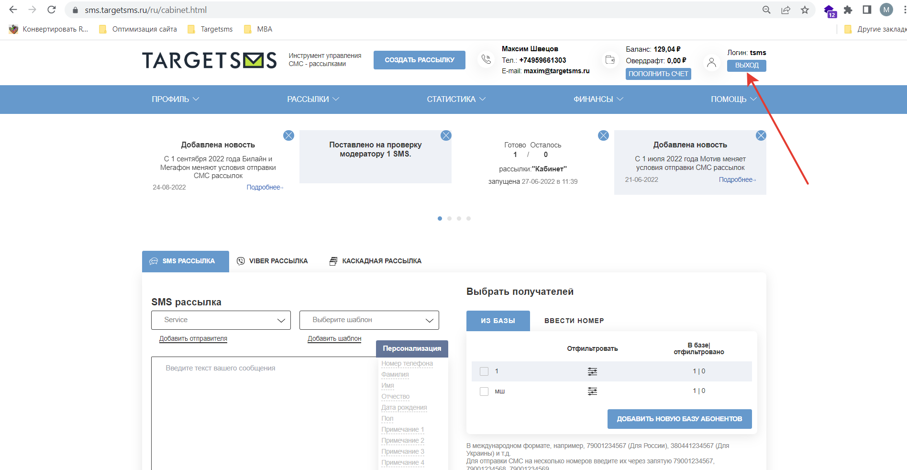The height and width of the screenshot is (470, 907).
Task: Select the ВВЕСТИ НОМЕР tab
Action: [x=574, y=321]
